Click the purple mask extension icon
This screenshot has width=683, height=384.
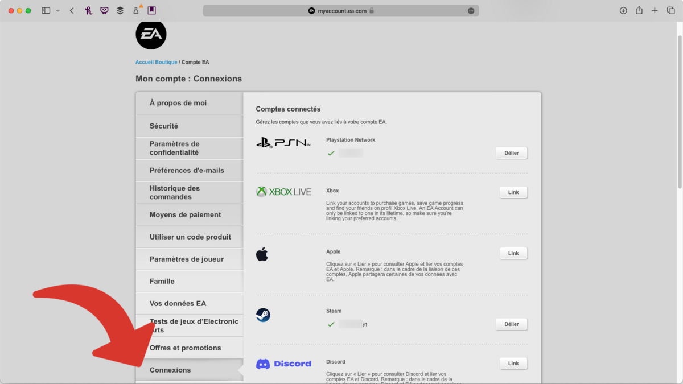104,10
